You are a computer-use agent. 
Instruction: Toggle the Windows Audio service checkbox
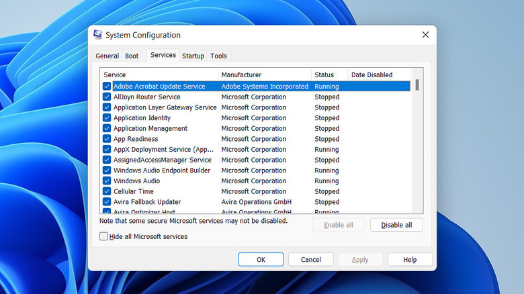(107, 181)
